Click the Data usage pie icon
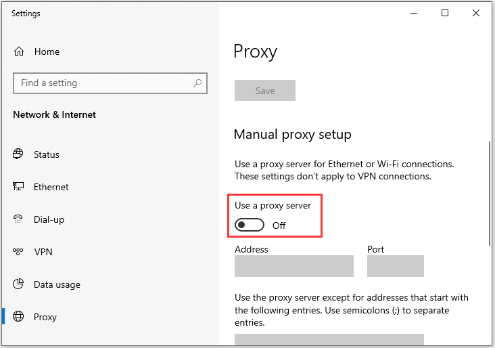Image resolution: width=495 pixels, height=348 pixels. [18, 284]
